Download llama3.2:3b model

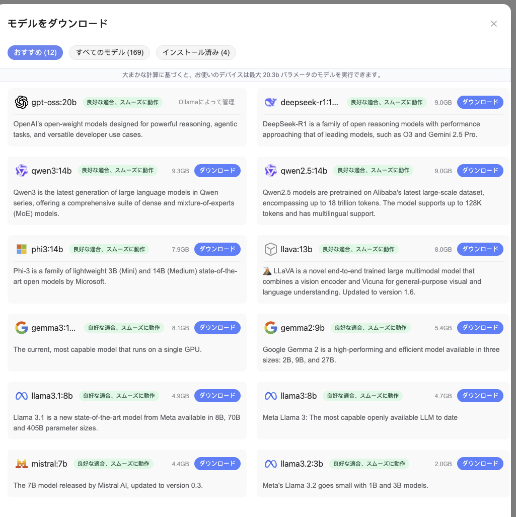(480, 464)
